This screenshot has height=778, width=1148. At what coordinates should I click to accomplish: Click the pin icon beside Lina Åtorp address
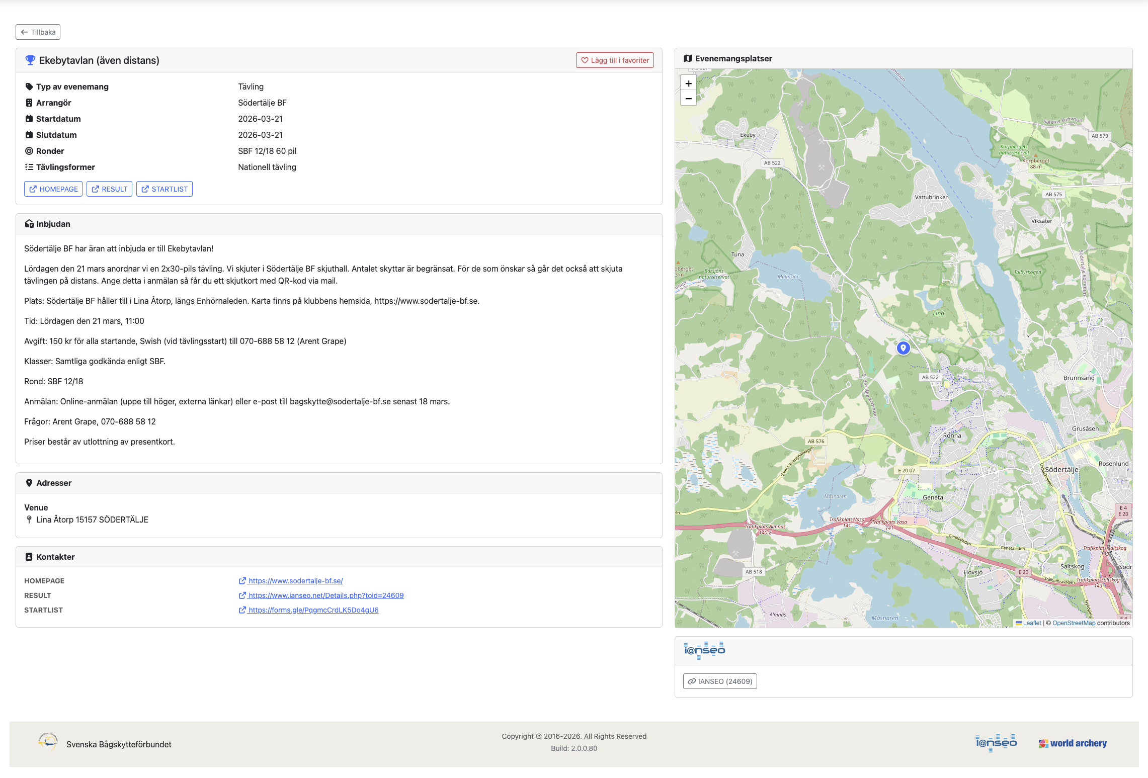(x=29, y=520)
